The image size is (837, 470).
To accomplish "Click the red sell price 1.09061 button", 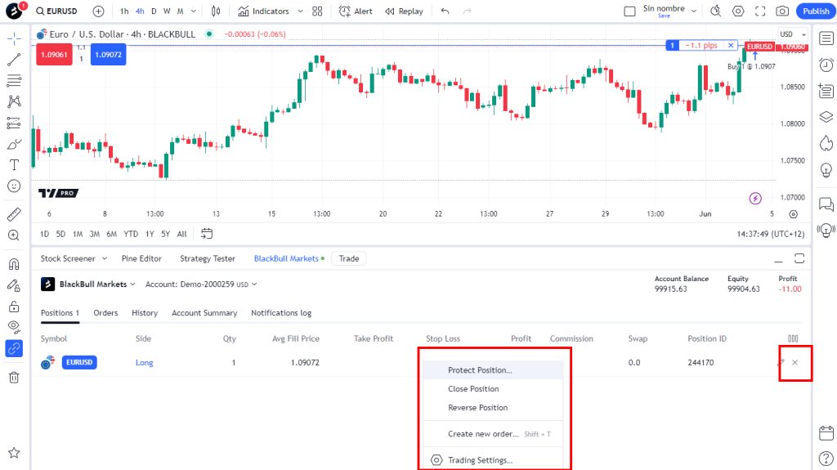I will (54, 55).
